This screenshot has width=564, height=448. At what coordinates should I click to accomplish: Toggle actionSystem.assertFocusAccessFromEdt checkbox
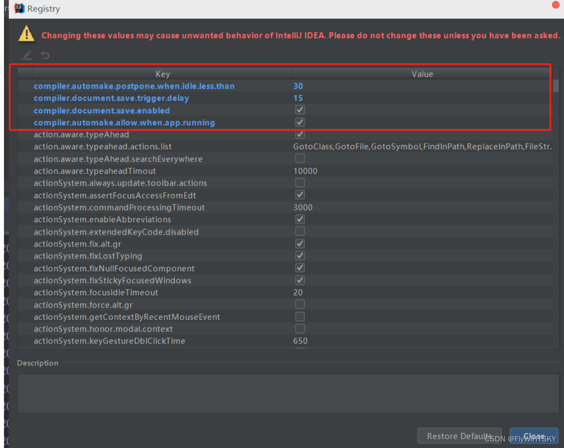point(300,195)
